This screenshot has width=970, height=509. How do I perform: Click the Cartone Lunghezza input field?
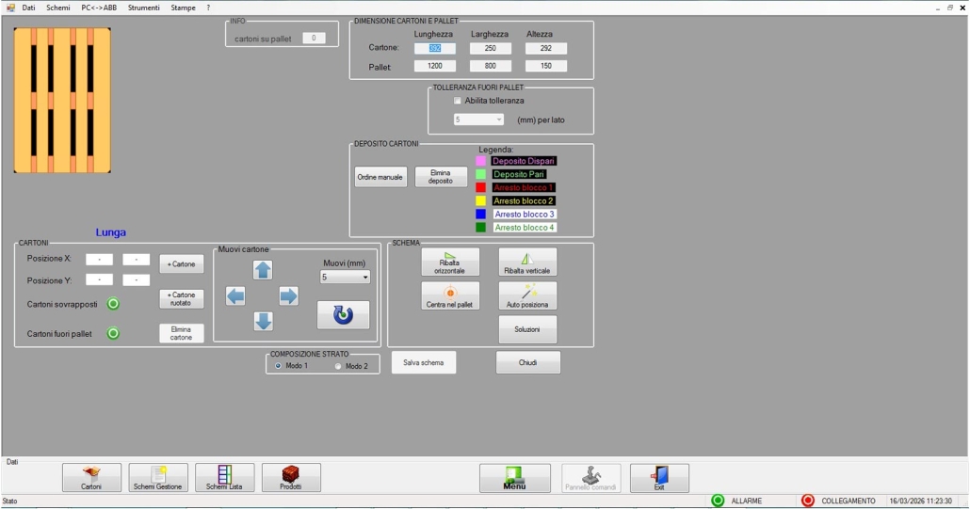click(x=434, y=48)
